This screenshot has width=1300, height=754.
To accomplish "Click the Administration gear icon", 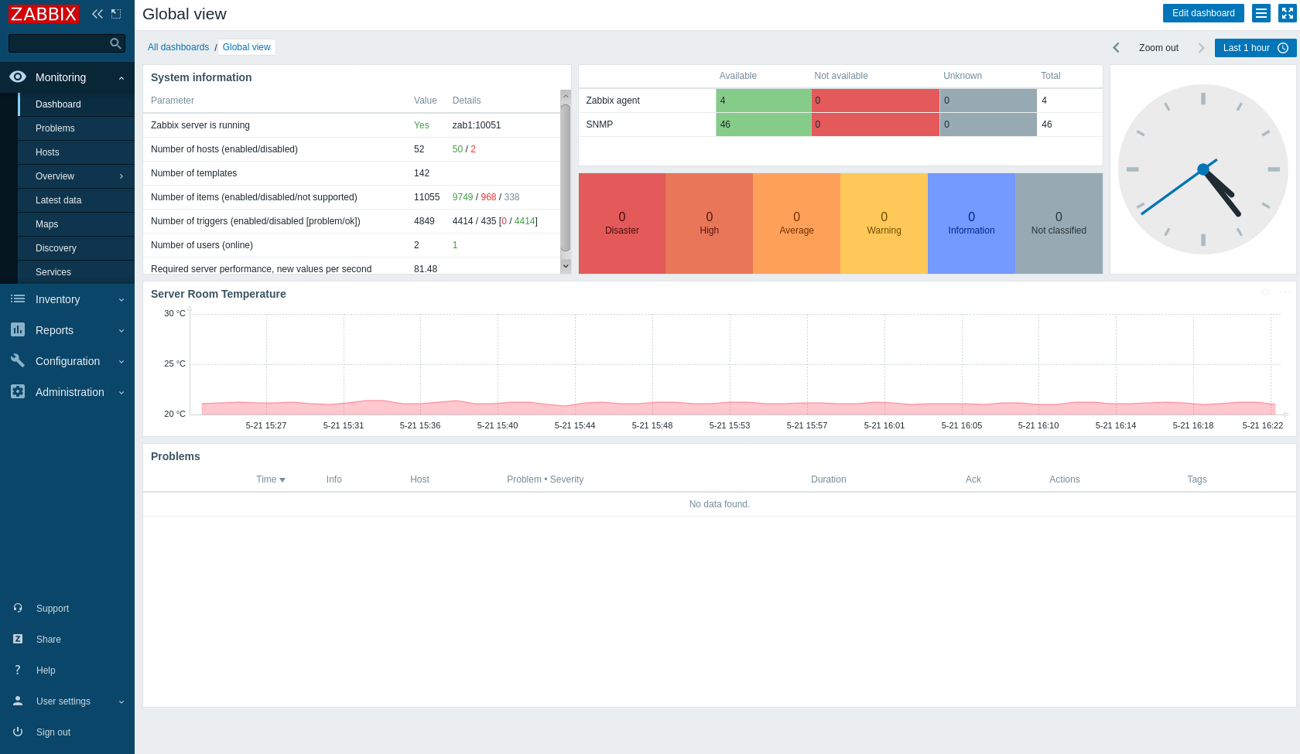I will [x=18, y=391].
